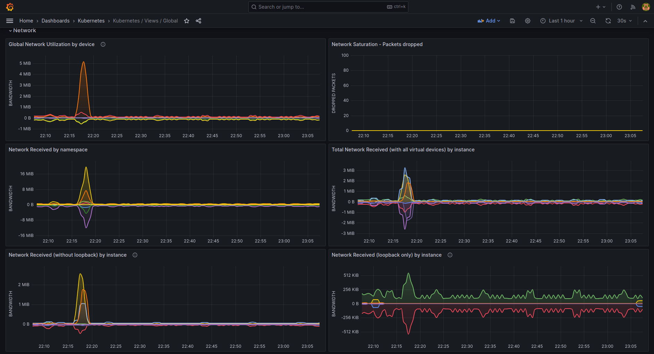Open the user profile avatar
The height and width of the screenshot is (354, 654).
(x=646, y=7)
